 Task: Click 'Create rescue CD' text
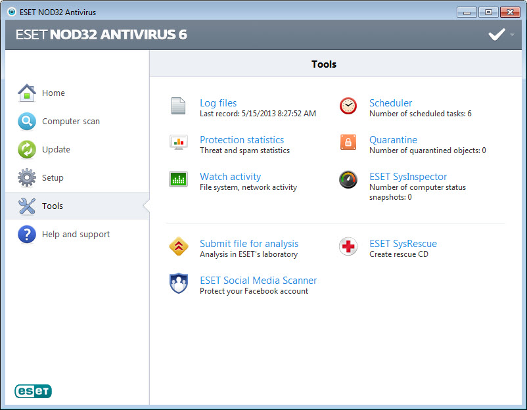399,254
